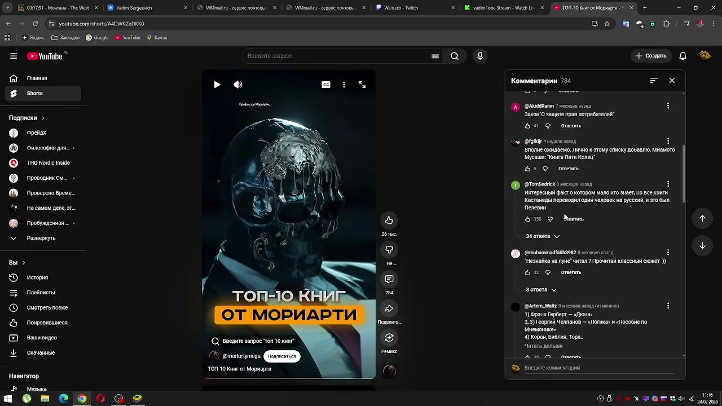Click suggested search 'топ 10 книг'
Image resolution: width=722 pixels, height=406 pixels.
click(253, 341)
